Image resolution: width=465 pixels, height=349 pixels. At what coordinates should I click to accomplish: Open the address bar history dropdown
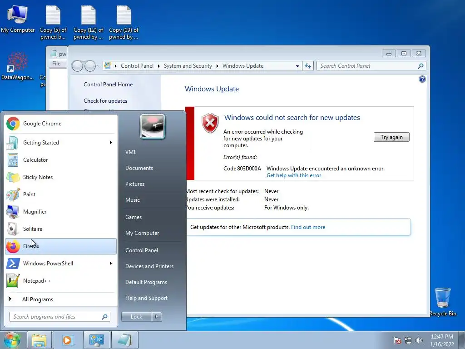tap(297, 66)
